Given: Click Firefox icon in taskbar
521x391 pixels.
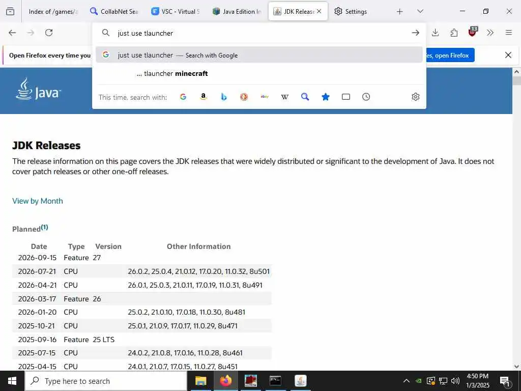Looking at the screenshot, I should [225, 381].
